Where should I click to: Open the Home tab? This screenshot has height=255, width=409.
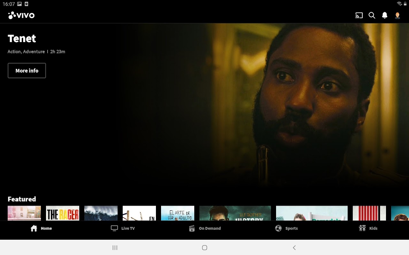(41, 228)
